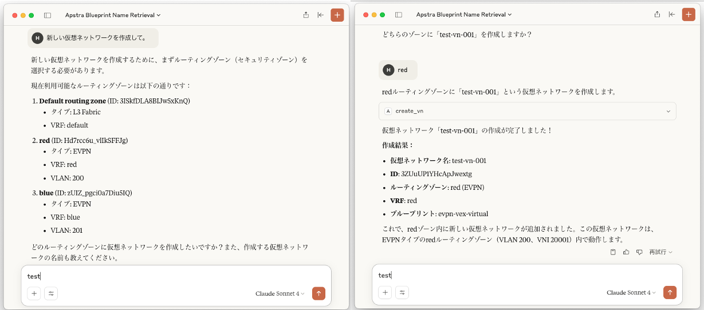Toggle the sidebar in the left window
The image size is (704, 310).
point(48,15)
